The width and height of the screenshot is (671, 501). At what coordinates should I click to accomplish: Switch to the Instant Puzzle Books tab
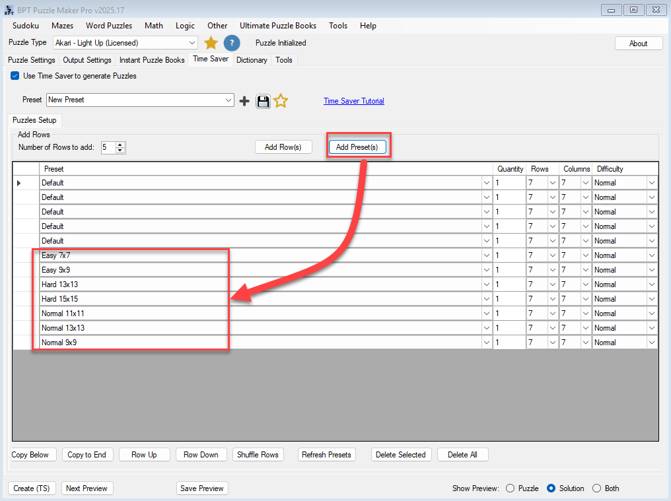click(152, 60)
